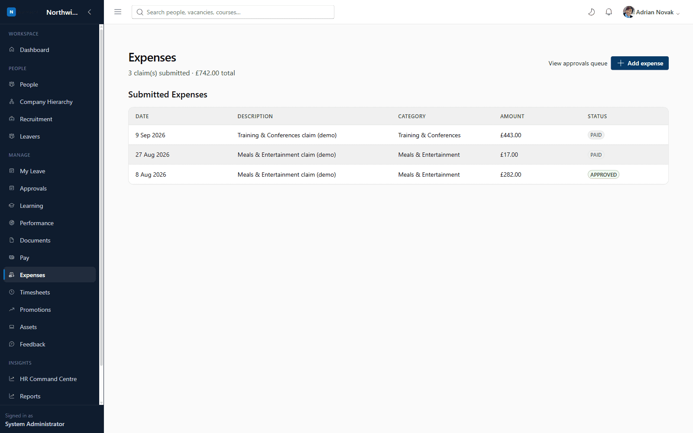693x433 pixels.
Task: Click the Northwind logo icon
Action: (x=12, y=12)
